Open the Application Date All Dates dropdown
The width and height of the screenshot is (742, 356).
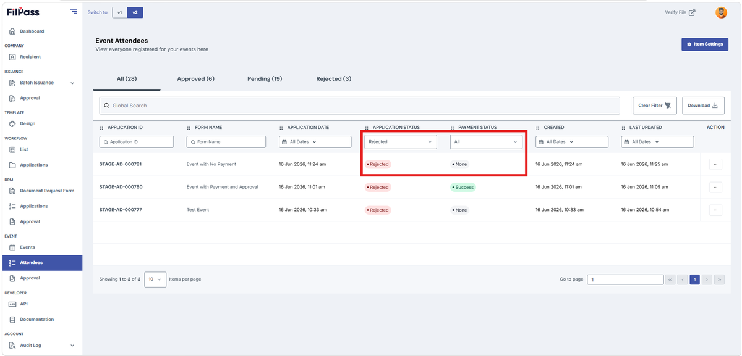[315, 142]
